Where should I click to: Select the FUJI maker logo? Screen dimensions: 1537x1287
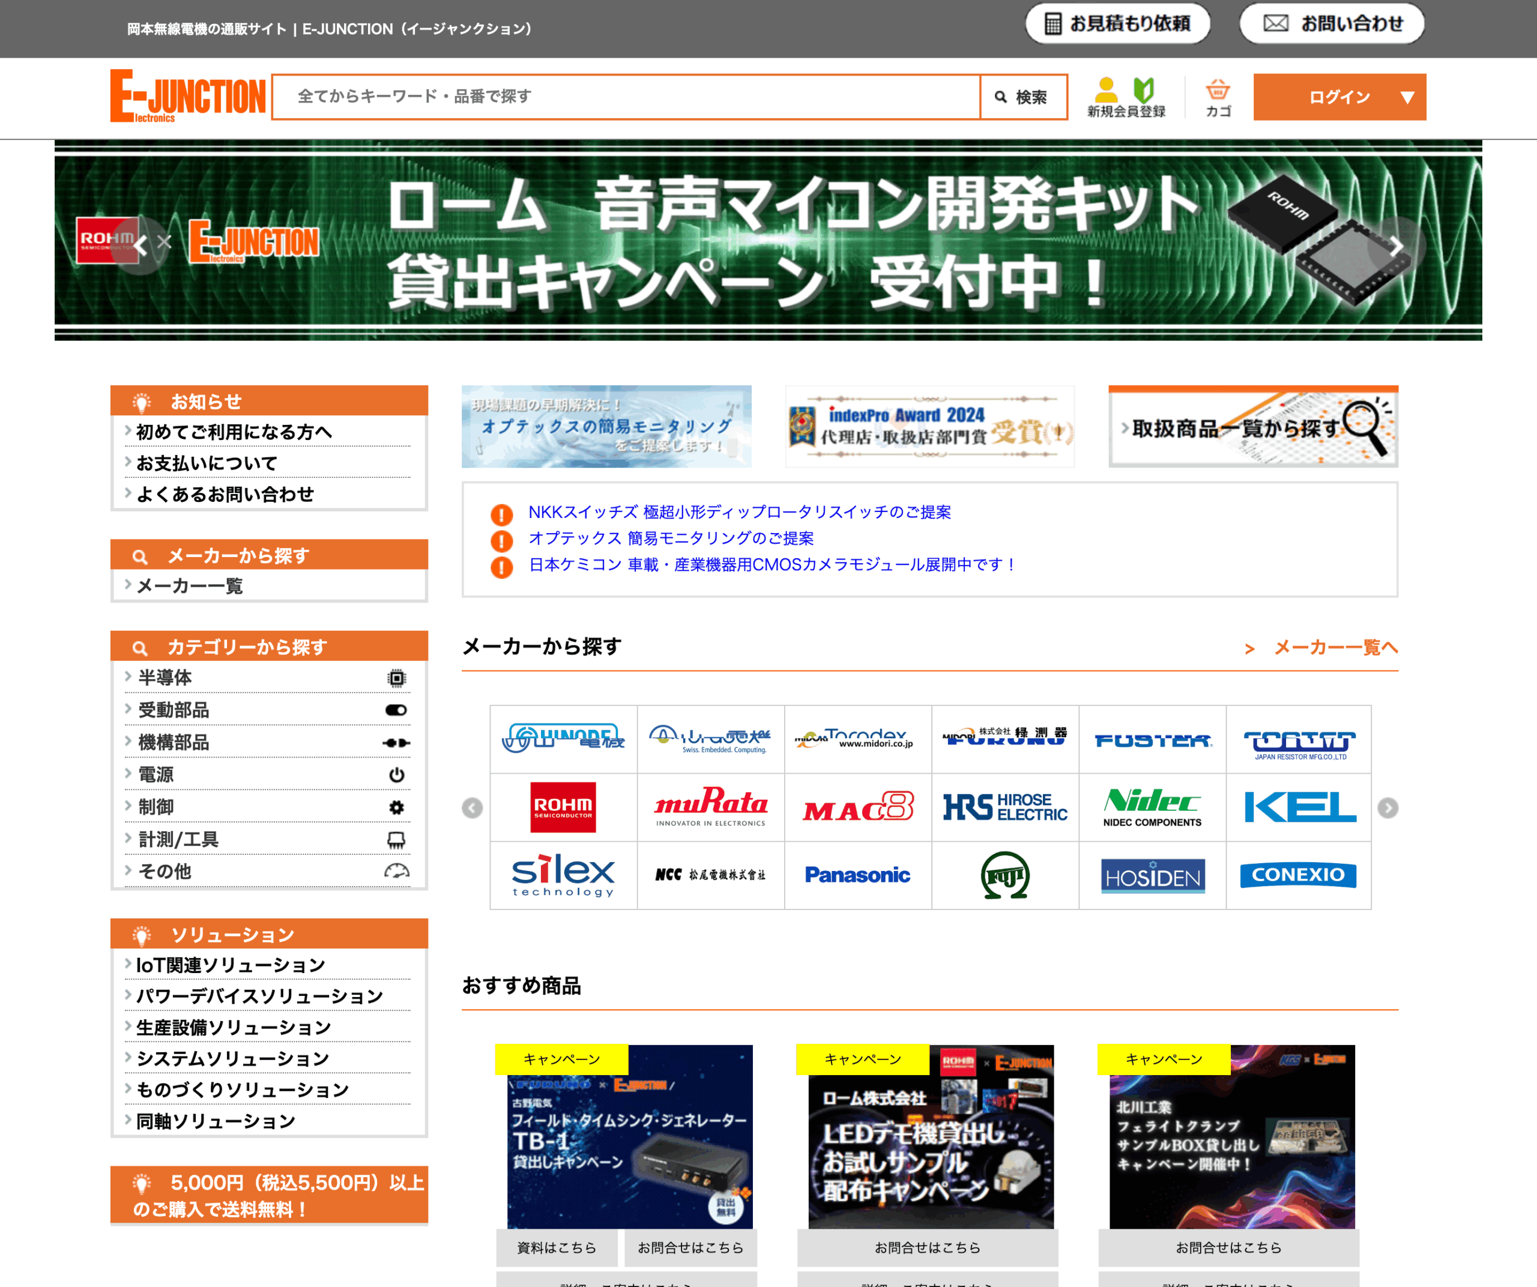point(1005,875)
